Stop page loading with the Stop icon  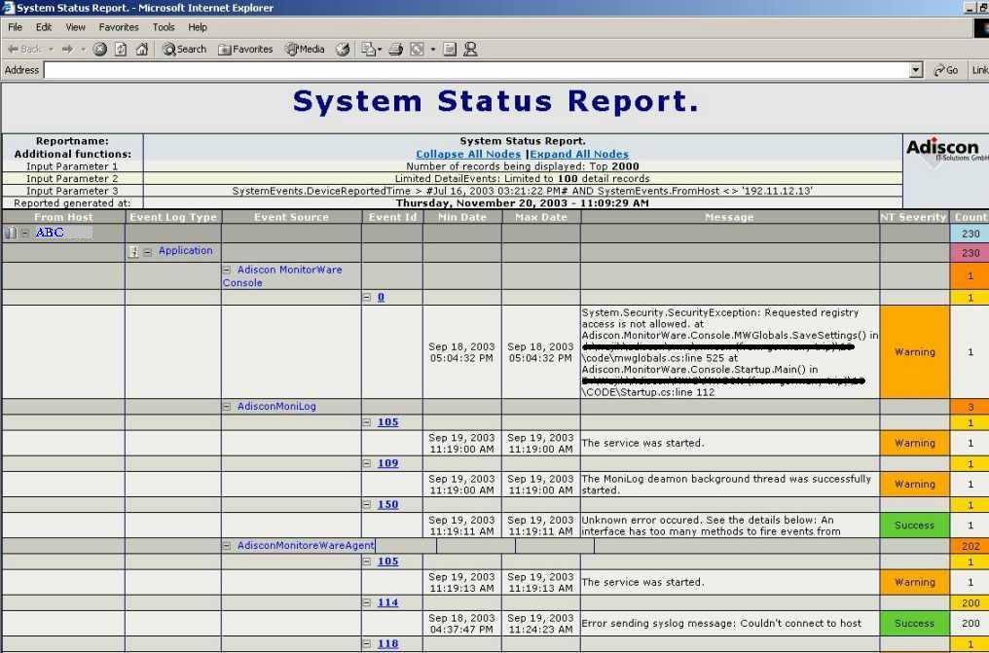point(99,50)
